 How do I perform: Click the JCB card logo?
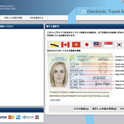[37, 117]
